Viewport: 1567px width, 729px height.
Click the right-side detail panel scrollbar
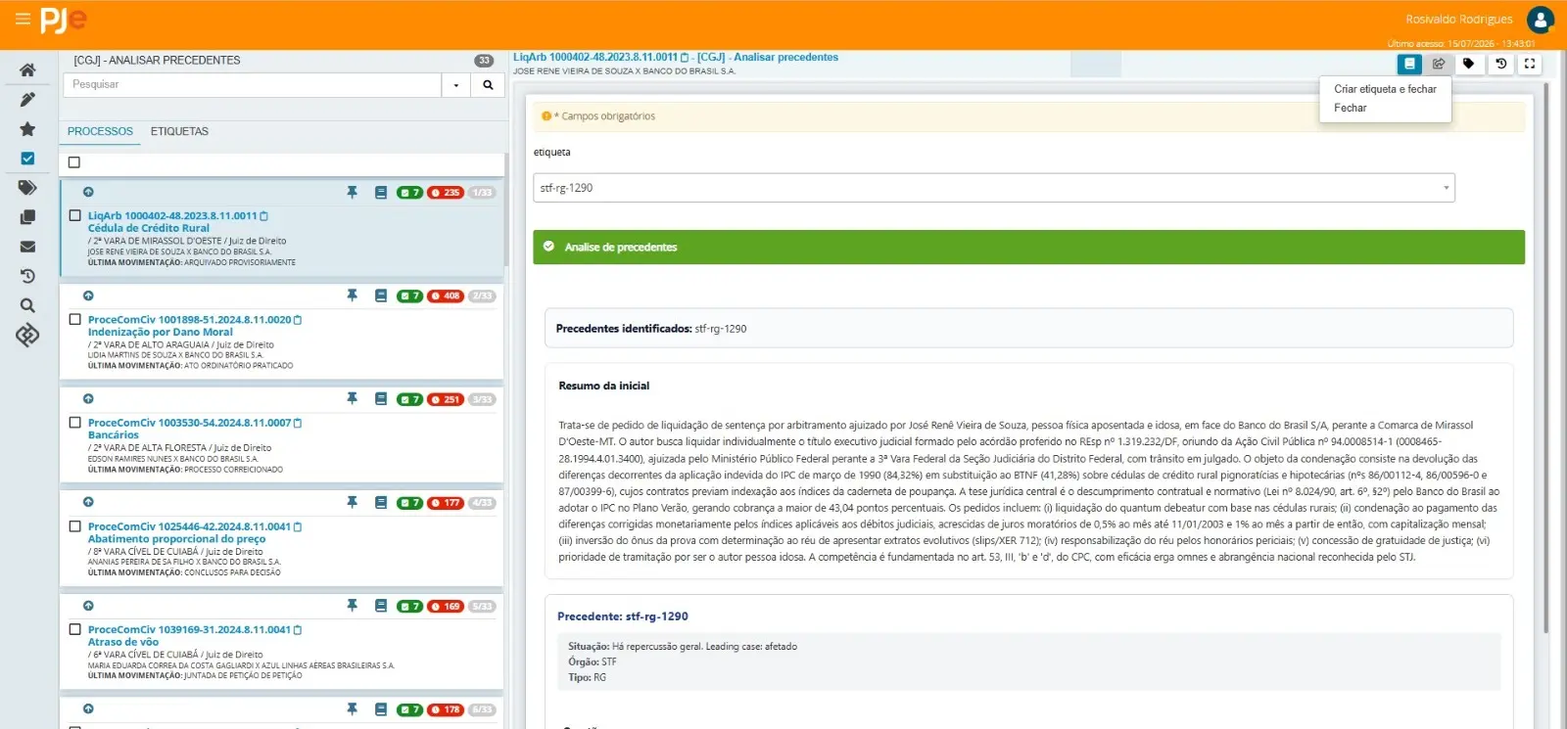pyautogui.click(x=1546, y=357)
